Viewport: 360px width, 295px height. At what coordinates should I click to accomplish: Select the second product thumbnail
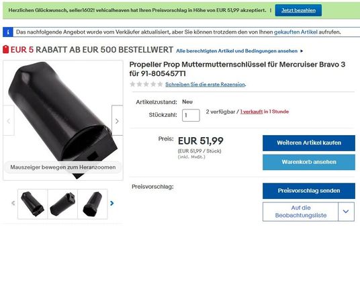pos(62,204)
